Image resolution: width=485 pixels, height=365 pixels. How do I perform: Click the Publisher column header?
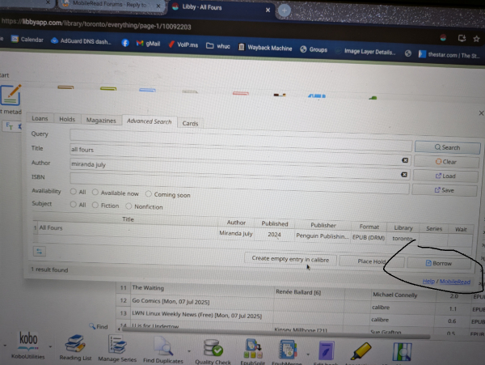(323, 225)
